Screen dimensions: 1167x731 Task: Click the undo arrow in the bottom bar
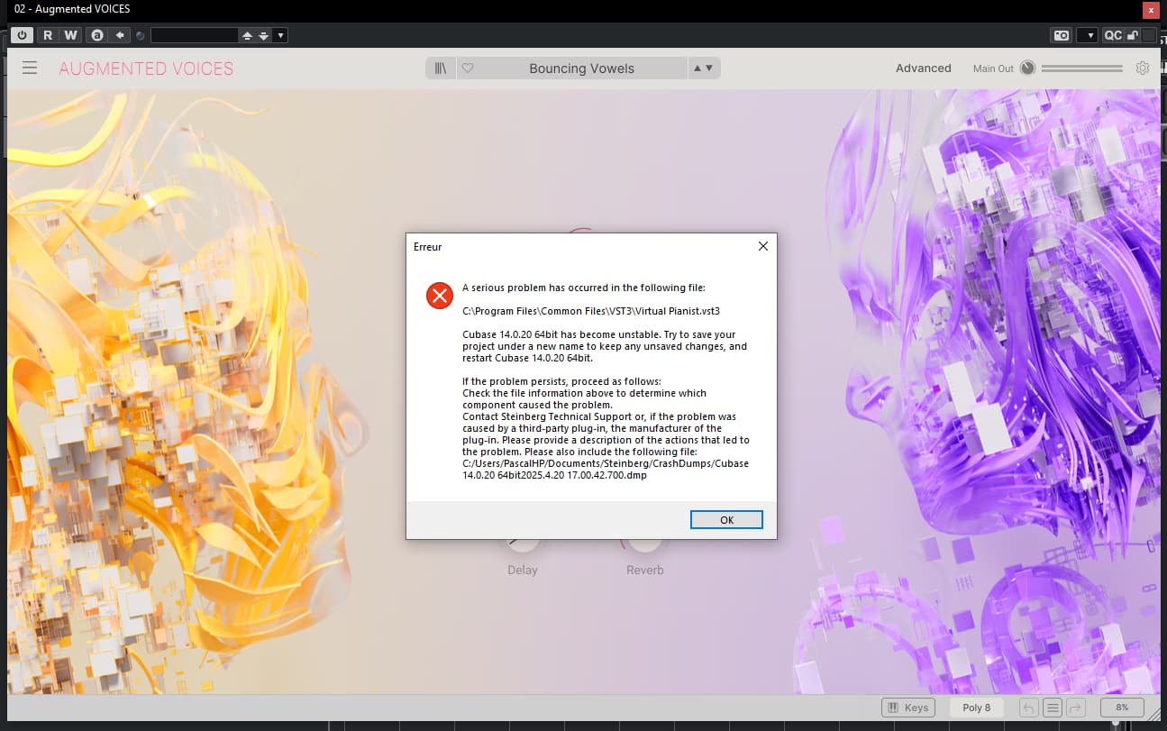[1030, 708]
